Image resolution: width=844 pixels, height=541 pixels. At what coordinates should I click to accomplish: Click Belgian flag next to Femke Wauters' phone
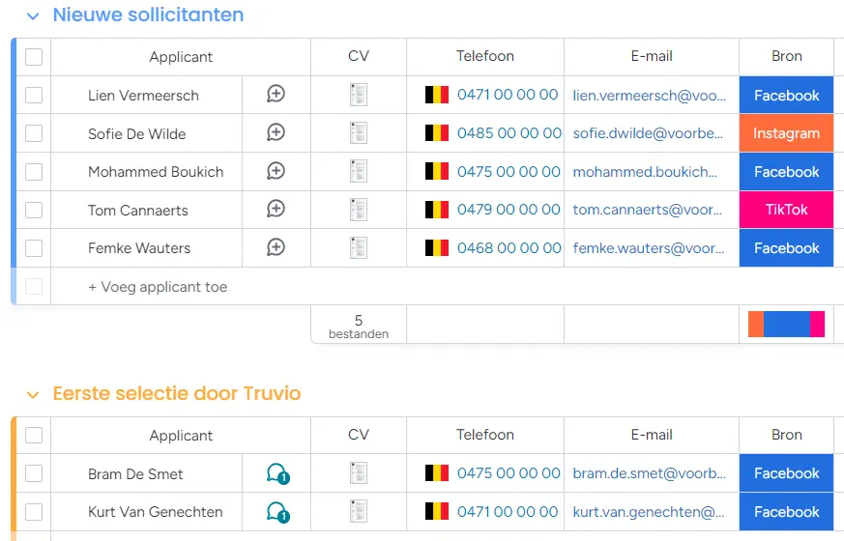coord(437,248)
